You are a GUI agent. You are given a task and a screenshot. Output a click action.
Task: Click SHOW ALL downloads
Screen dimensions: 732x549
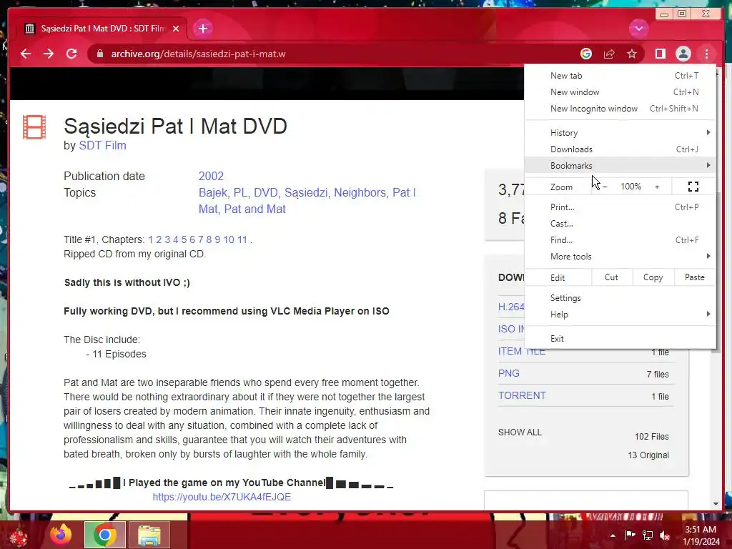pos(520,432)
